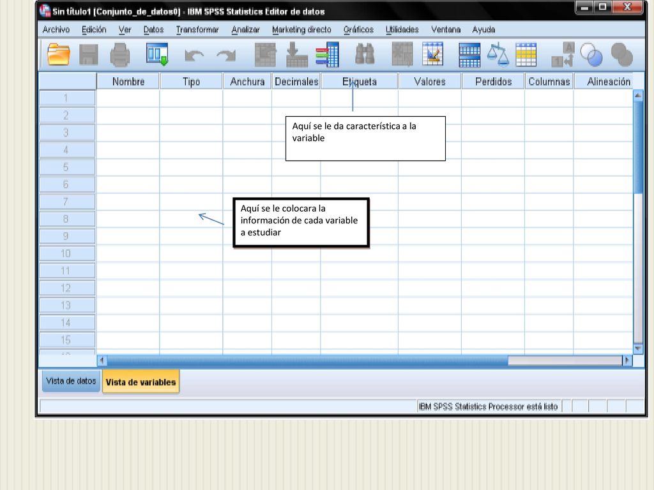Viewport: 654px width, 490px height.
Task: Click the Split file icon
Action: (x=469, y=56)
